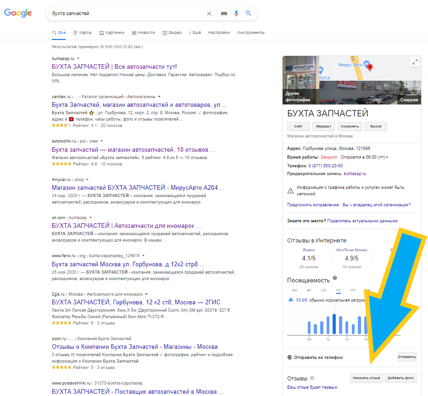Open Отзывы help question mark icon
This screenshot has width=428, height=396.
click(312, 378)
